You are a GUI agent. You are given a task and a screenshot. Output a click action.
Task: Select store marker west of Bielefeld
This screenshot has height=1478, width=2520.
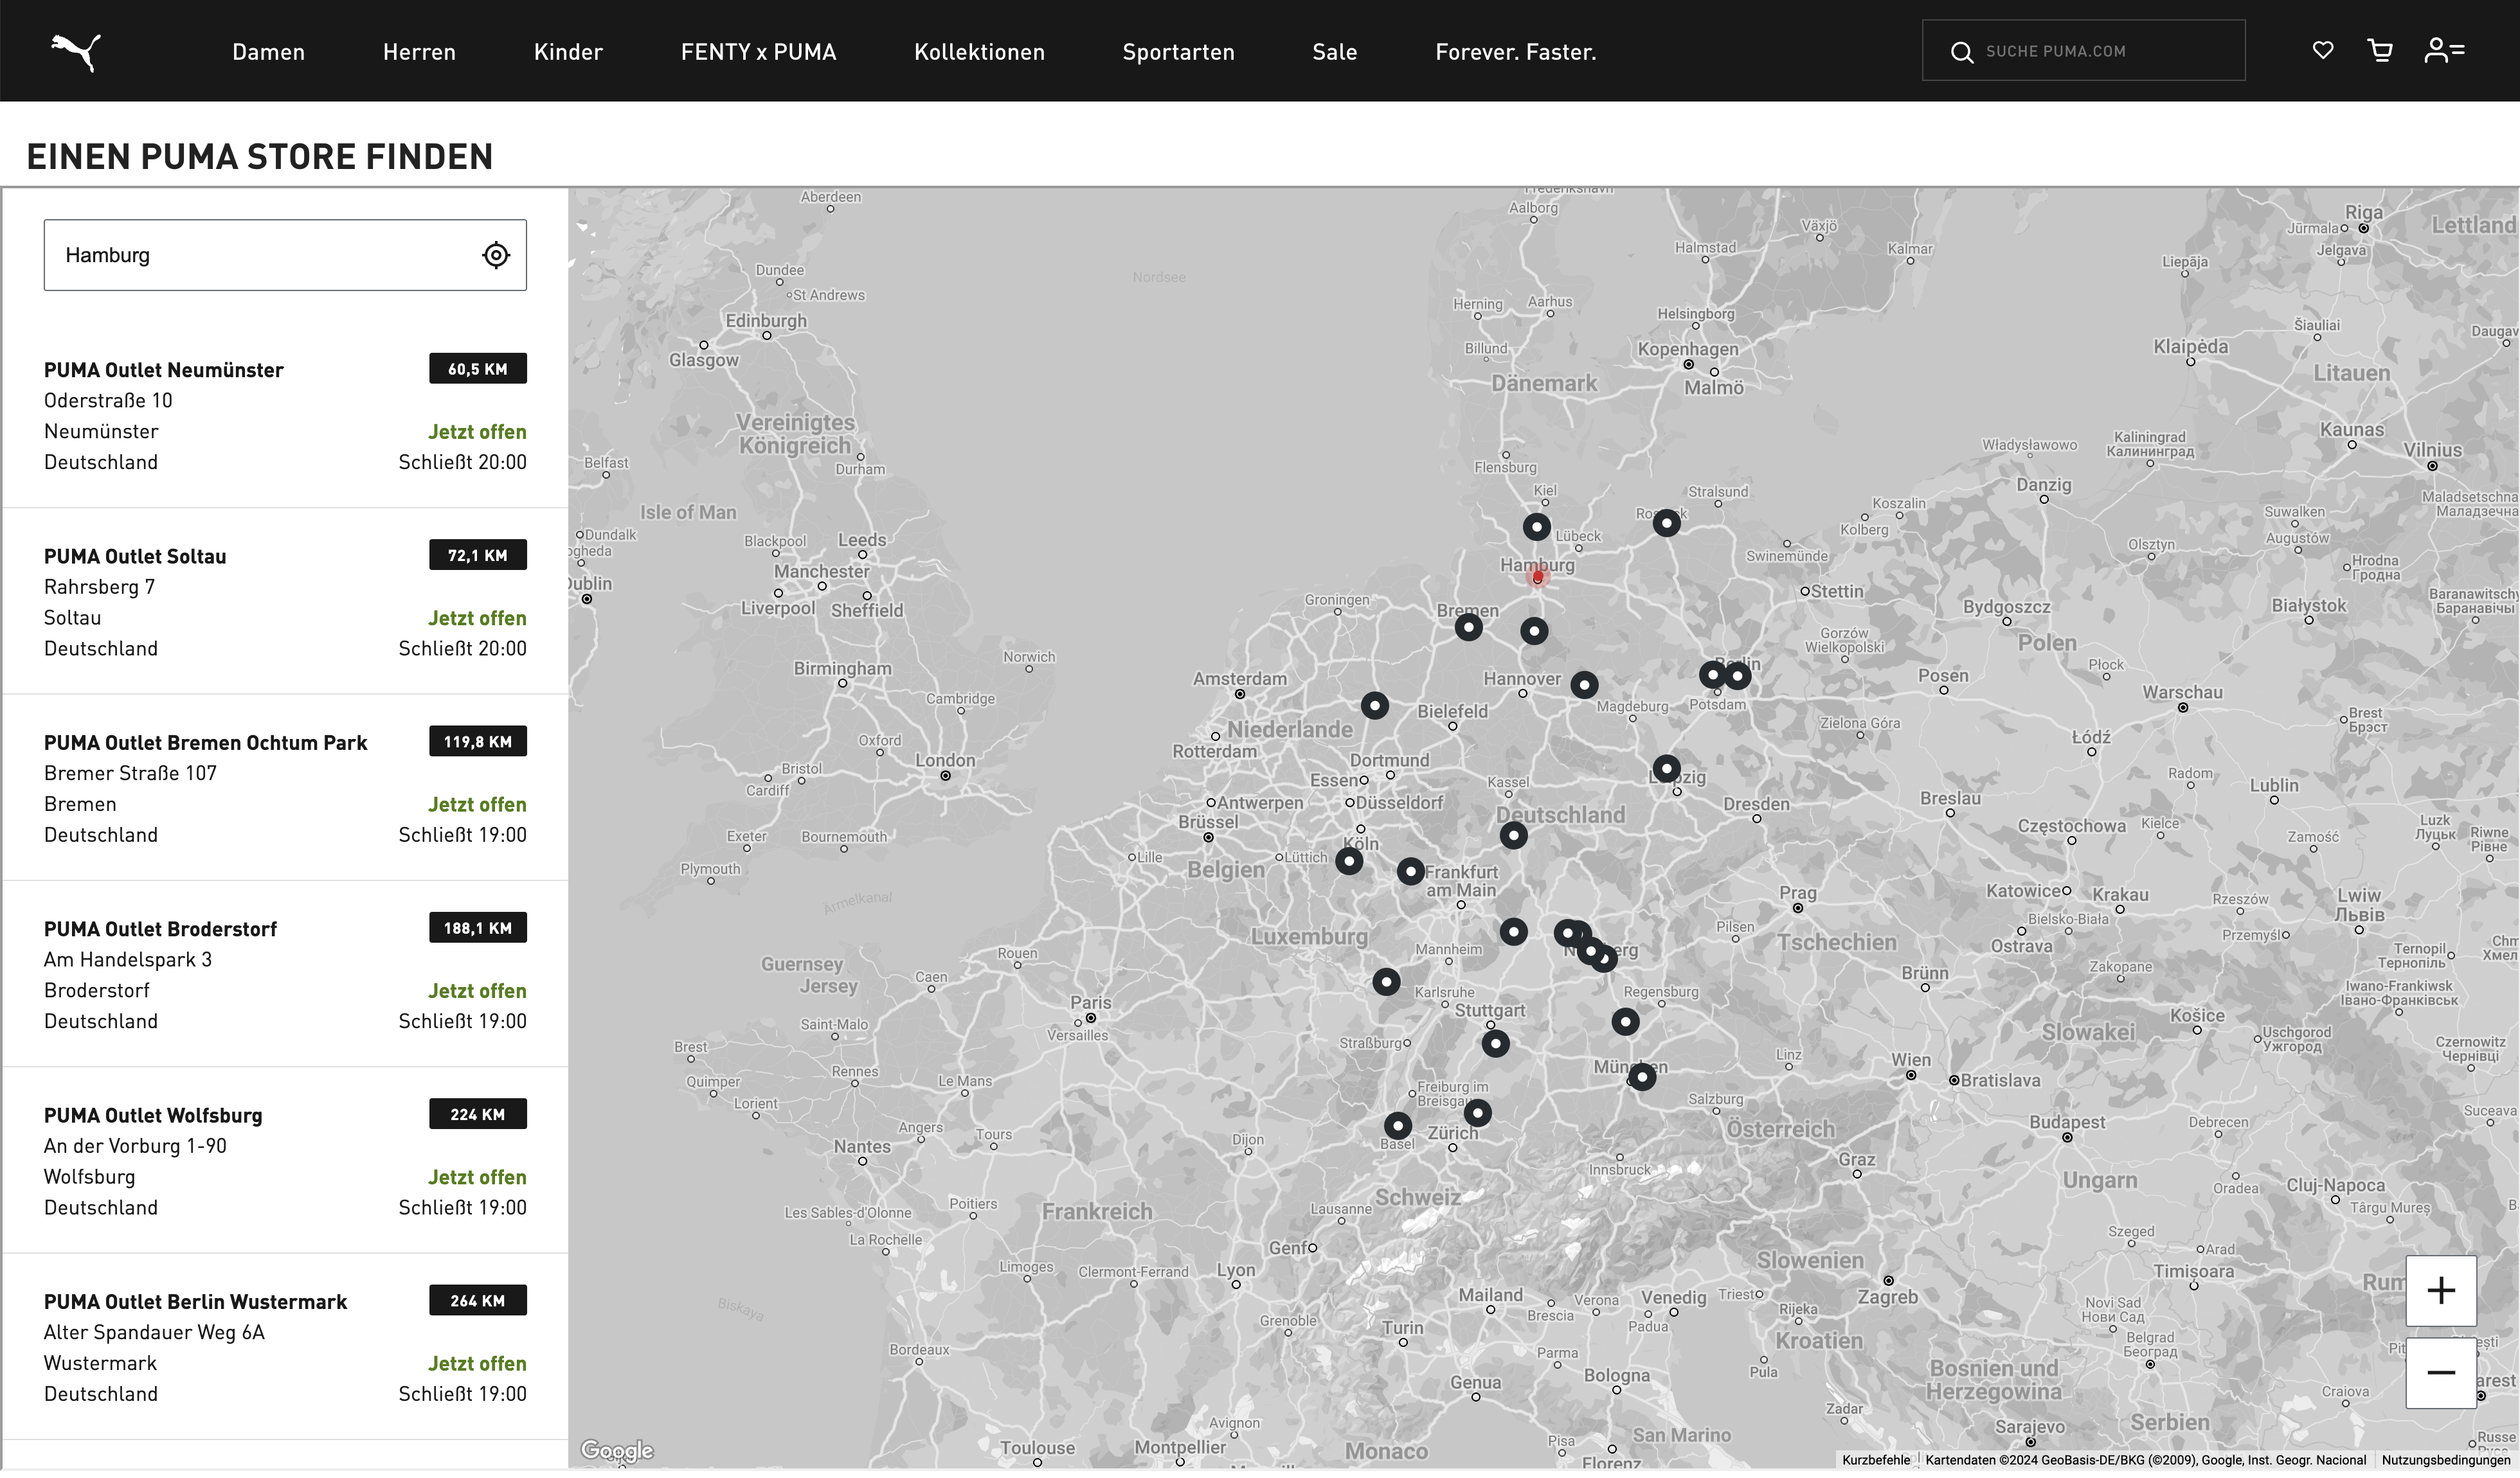(1375, 706)
